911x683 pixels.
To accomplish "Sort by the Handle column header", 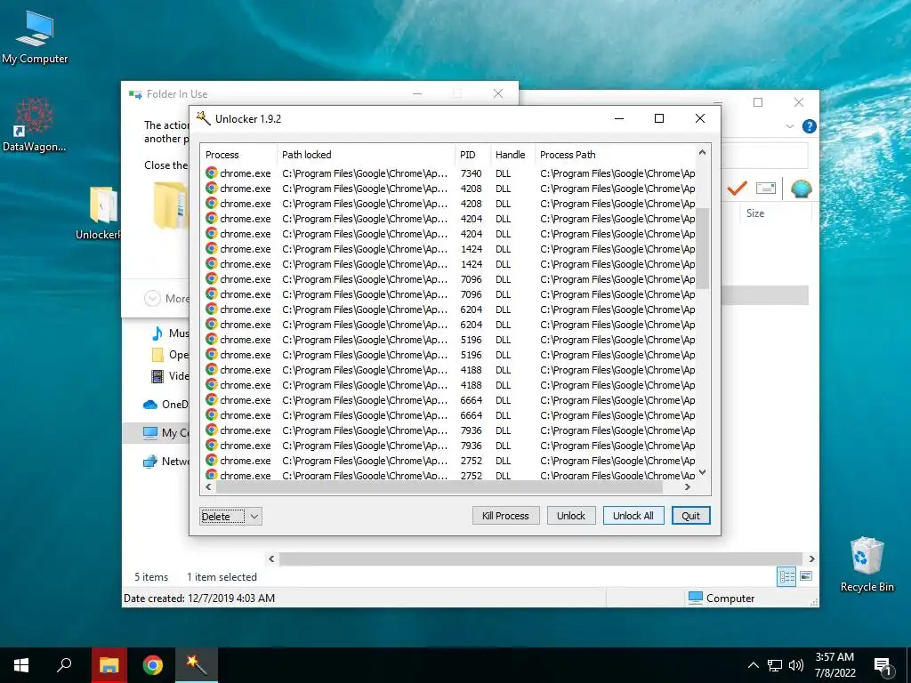I will pos(512,155).
